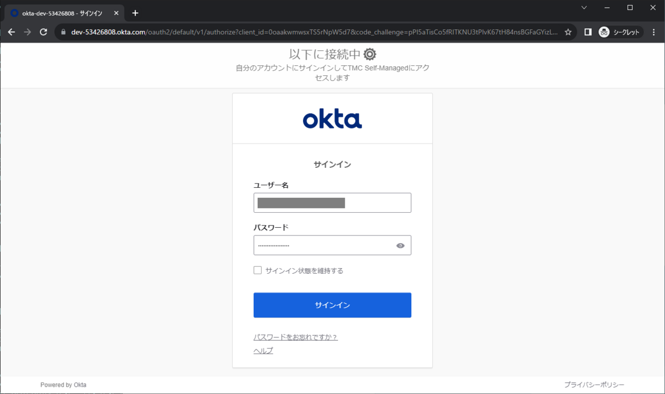665x394 pixels.
Task: Open the ヘルプ link
Action: tap(263, 351)
